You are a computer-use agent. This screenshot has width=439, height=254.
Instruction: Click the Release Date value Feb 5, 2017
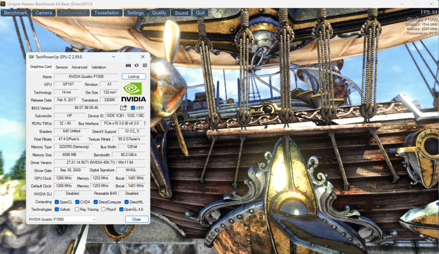pyautogui.click(x=66, y=100)
